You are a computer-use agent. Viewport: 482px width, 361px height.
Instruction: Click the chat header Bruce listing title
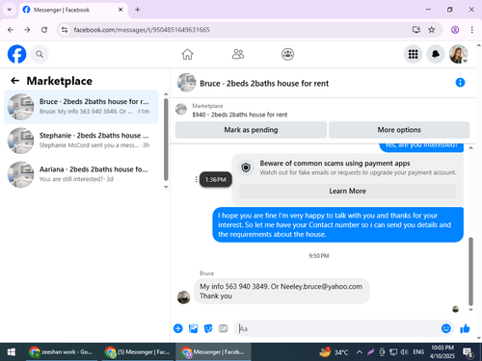pyautogui.click(x=264, y=84)
